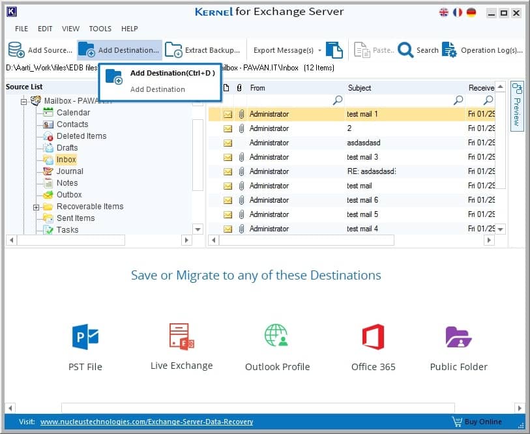Click the Buy Online link
Viewport: 530px width, 434px height.
click(x=483, y=422)
